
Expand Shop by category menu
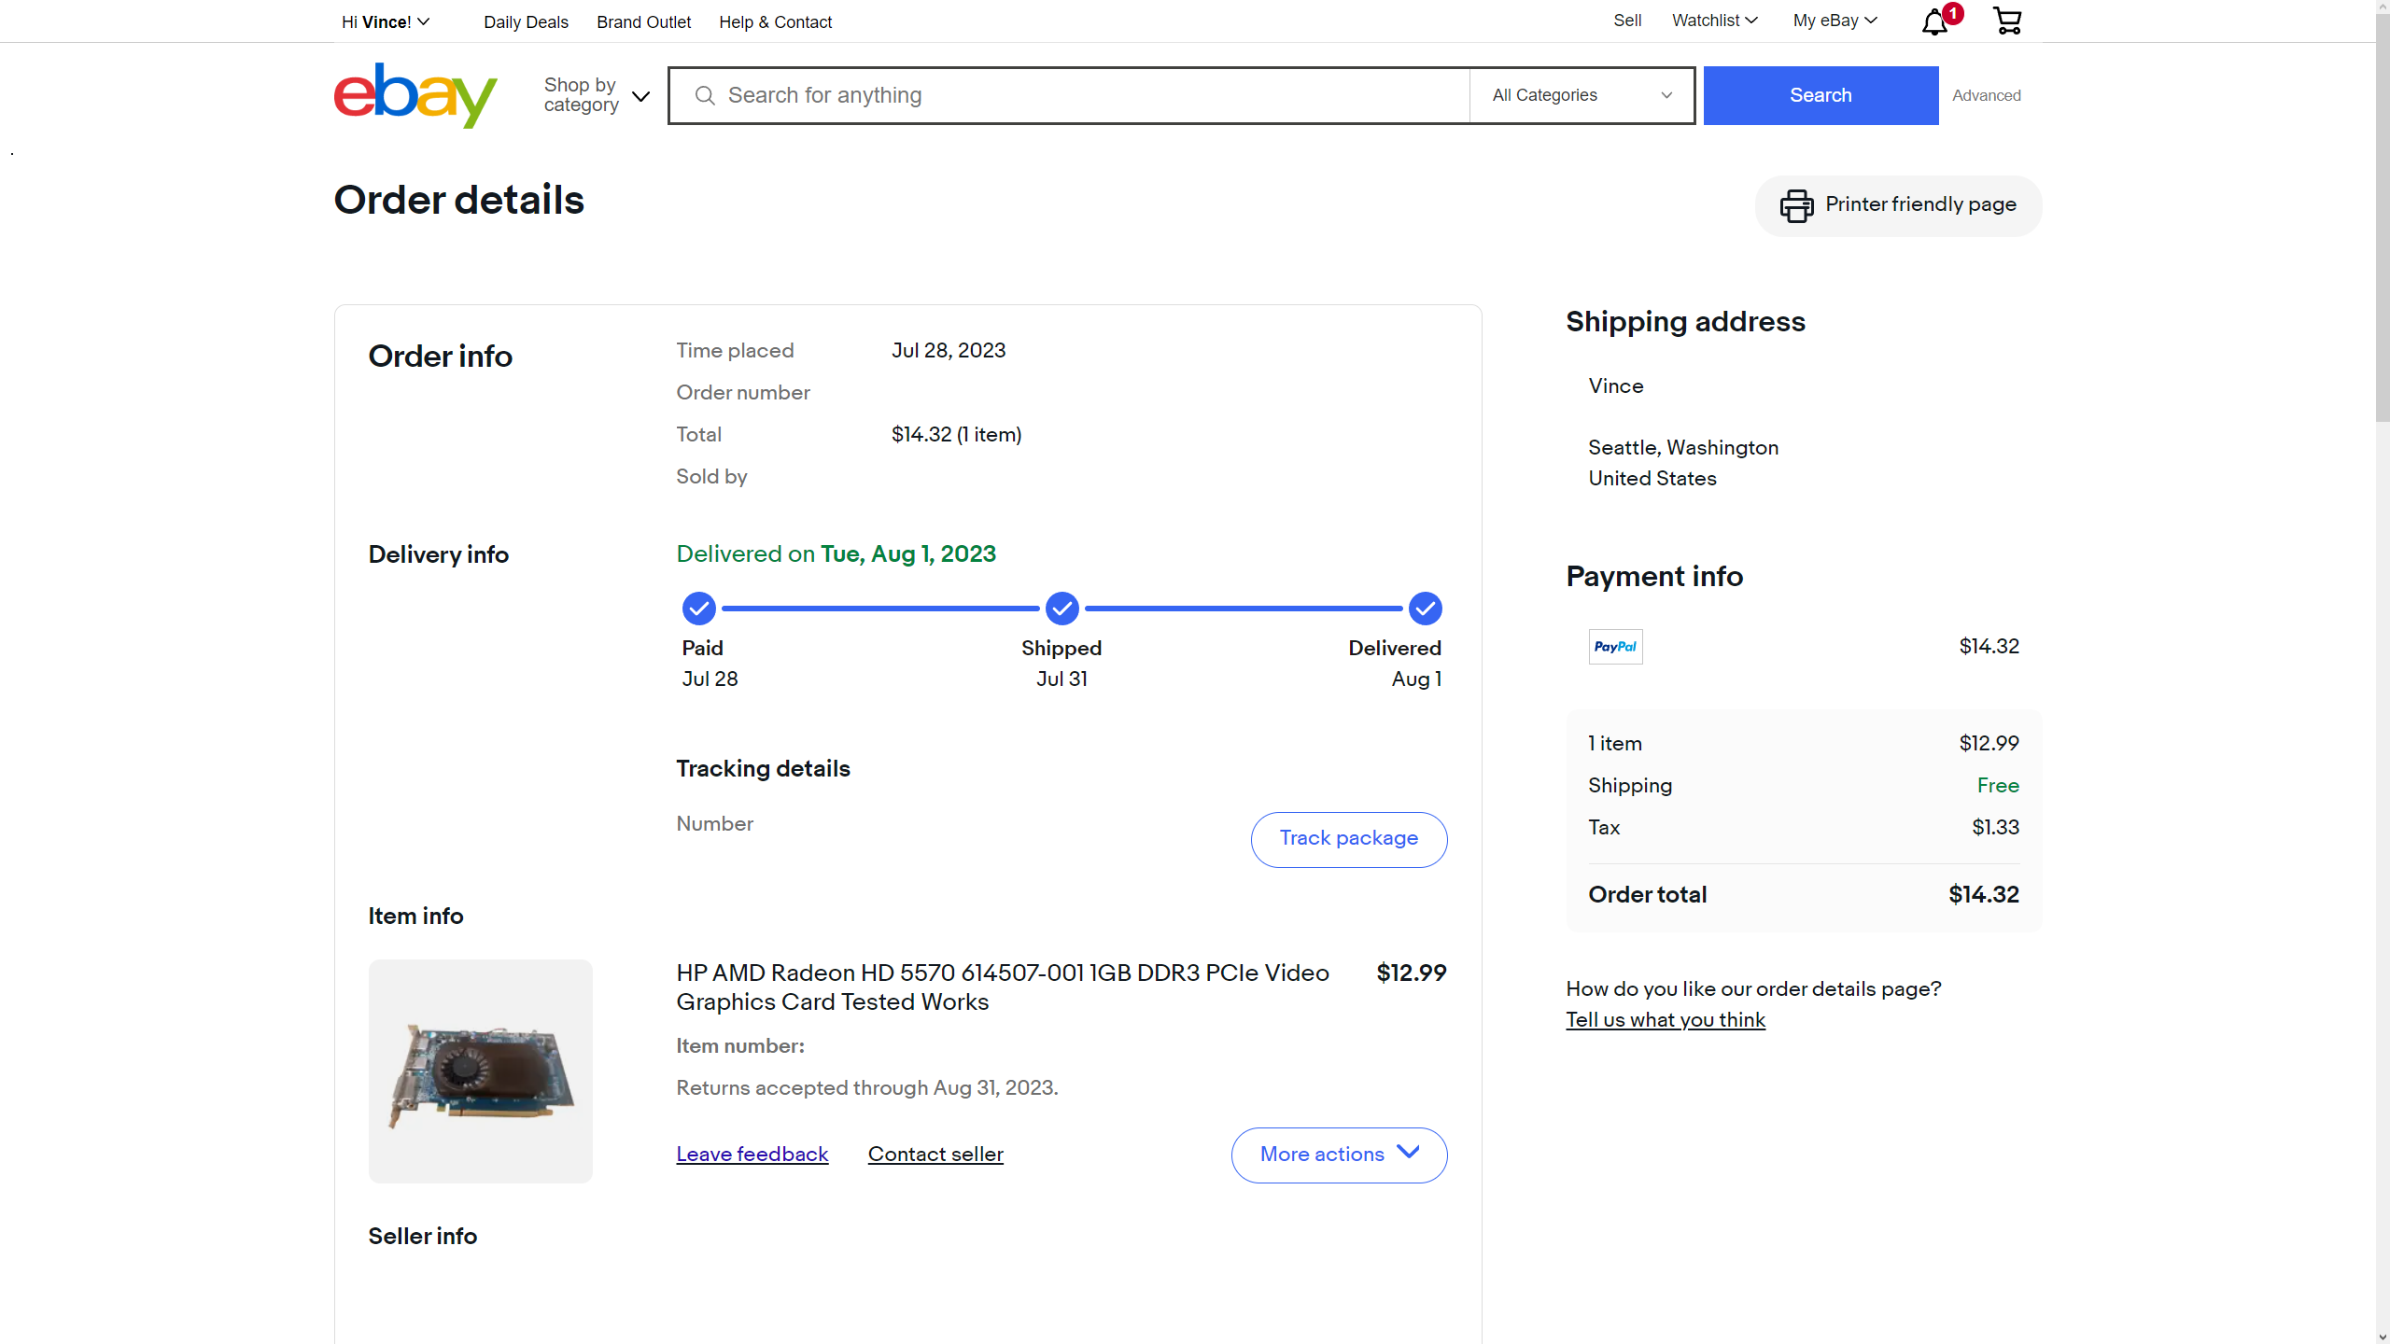(597, 95)
